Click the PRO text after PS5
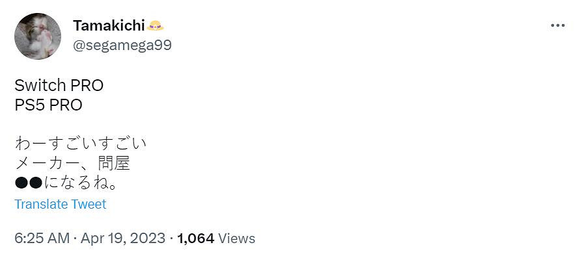582x260 pixels. pyautogui.click(x=66, y=105)
